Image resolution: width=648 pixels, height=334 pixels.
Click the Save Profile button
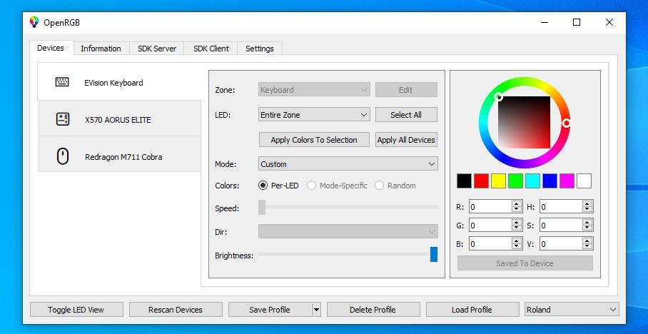270,310
